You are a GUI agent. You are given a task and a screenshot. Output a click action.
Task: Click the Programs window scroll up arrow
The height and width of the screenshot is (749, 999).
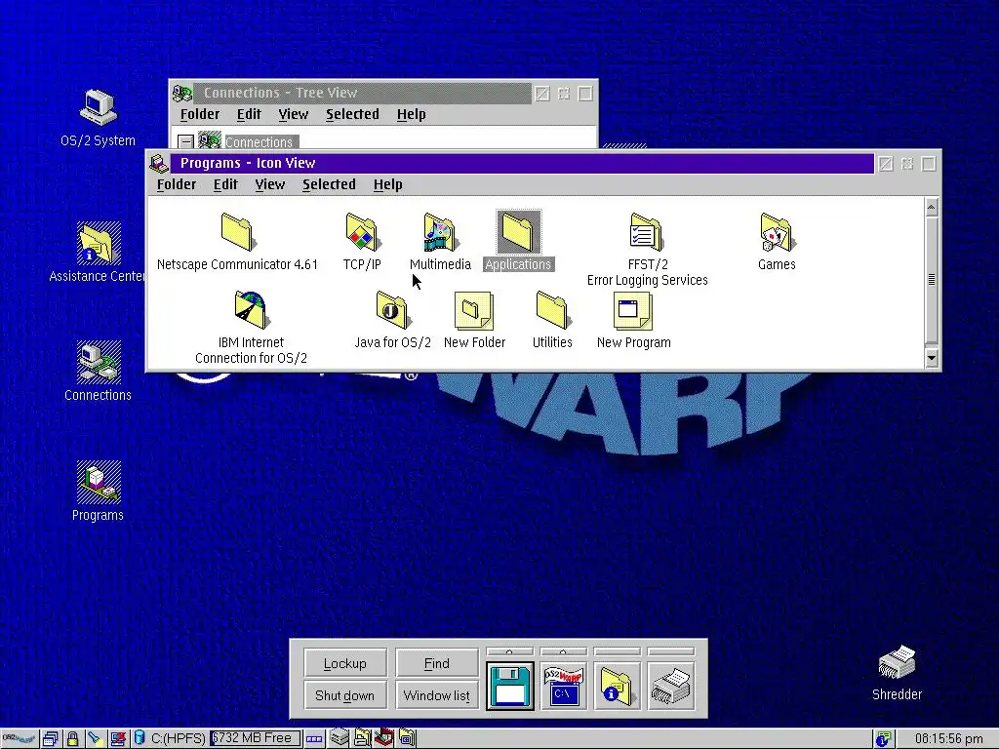(932, 207)
